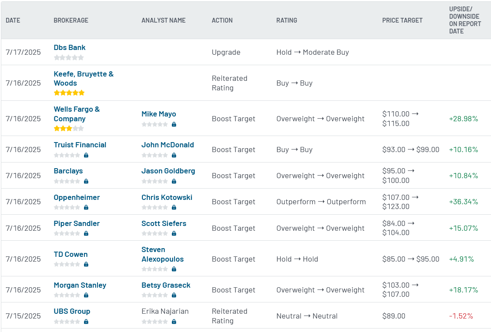Open Truist Financial brokerage link

[80, 145]
